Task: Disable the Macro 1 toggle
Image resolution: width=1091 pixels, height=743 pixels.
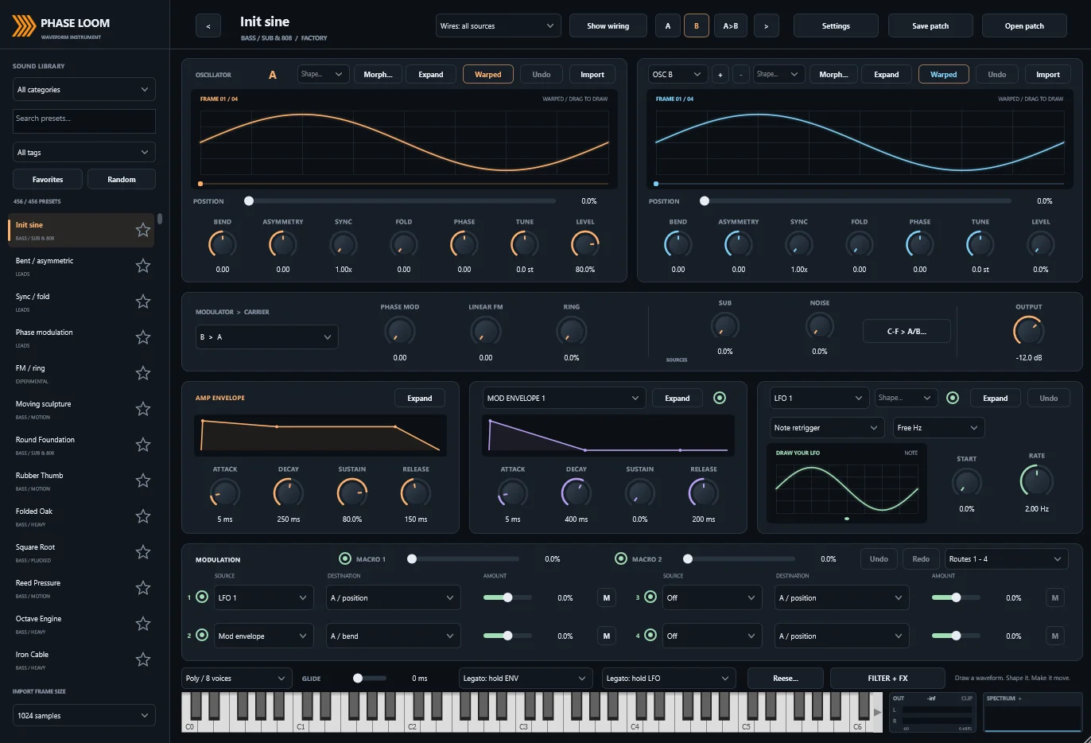Action: [345, 558]
